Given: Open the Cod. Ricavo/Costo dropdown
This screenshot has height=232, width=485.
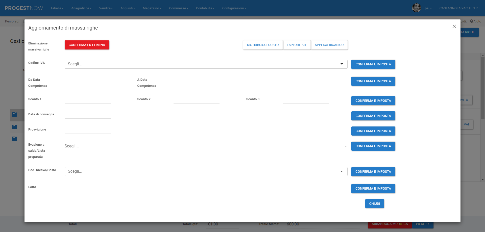Looking at the screenshot, I should [x=206, y=171].
